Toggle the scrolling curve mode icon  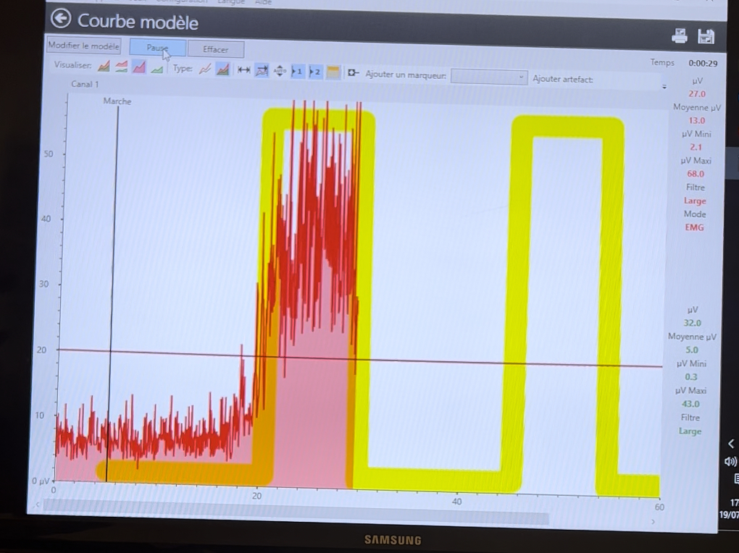[x=262, y=71]
